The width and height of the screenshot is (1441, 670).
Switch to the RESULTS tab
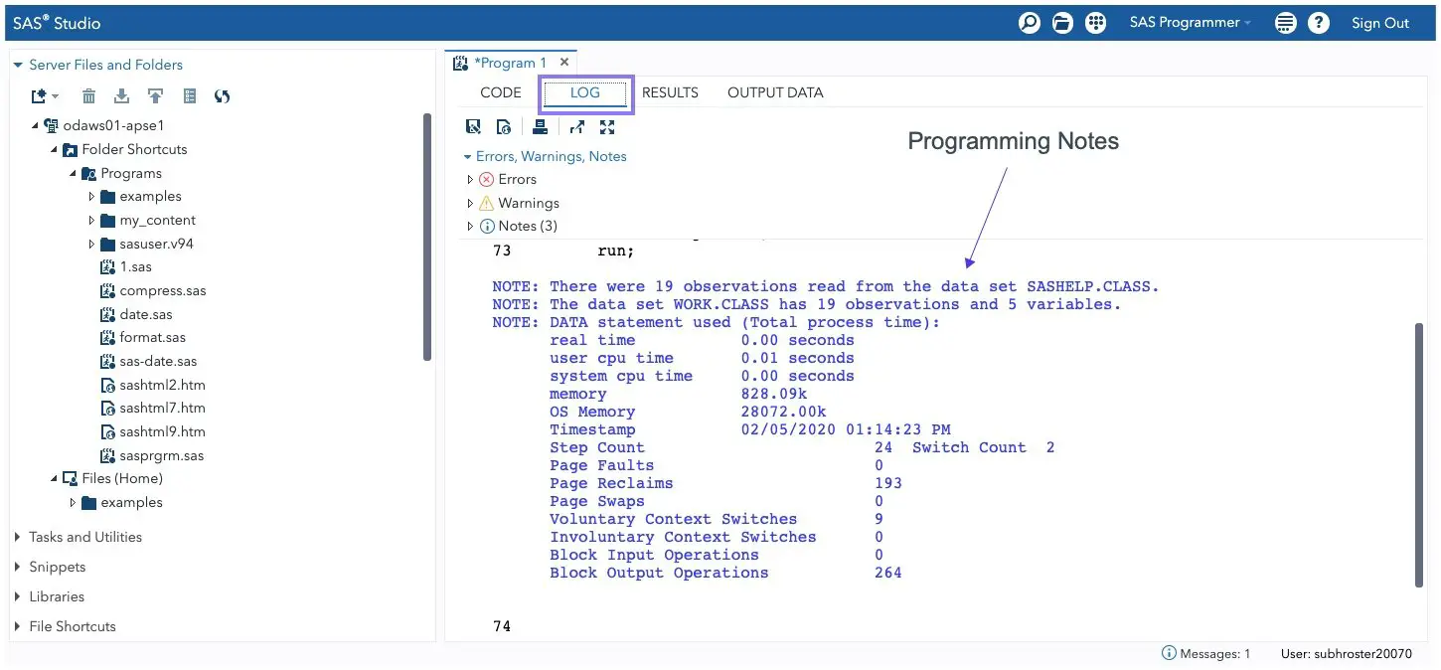670,92
